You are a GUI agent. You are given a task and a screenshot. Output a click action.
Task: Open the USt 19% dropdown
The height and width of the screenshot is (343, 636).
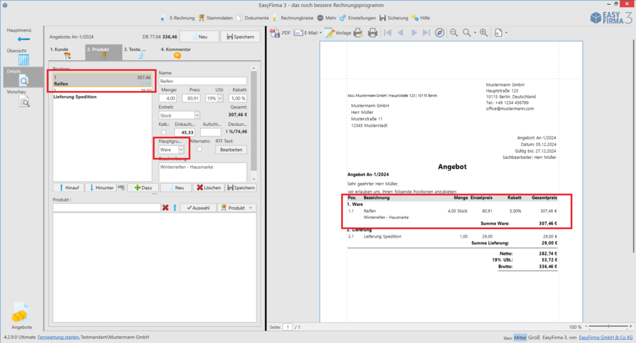(220, 99)
